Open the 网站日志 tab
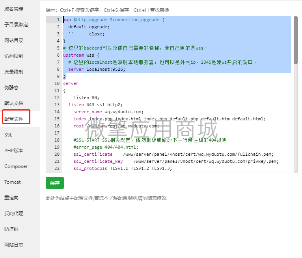Image resolution: width=302 pixels, height=258 pixels. click(14, 245)
